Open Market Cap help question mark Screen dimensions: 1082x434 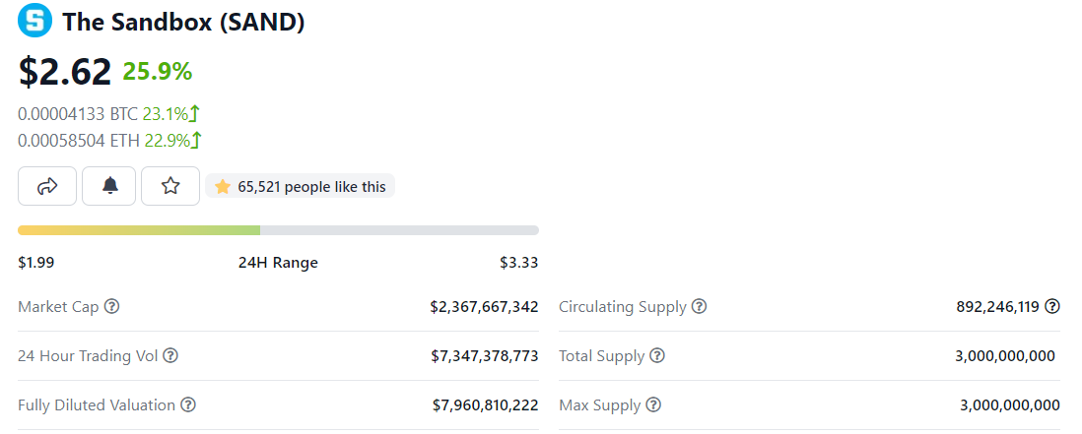111,306
